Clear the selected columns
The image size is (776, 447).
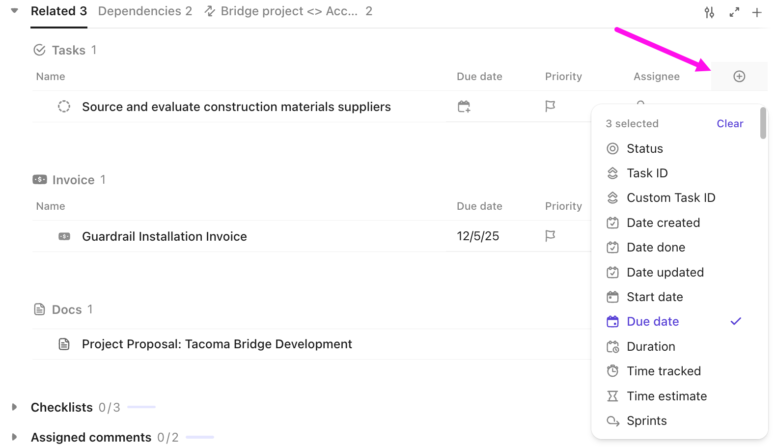tap(729, 124)
